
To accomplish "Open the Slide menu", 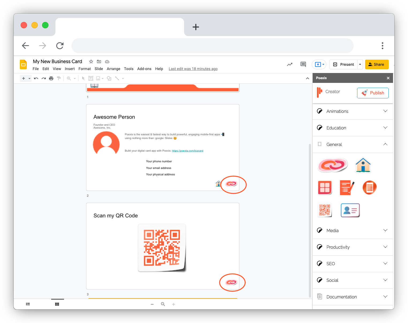I will (x=99, y=69).
